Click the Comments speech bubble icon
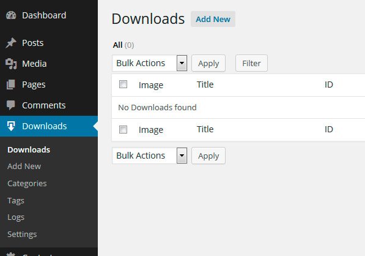Screen dimensions: 365x256 point(11,105)
